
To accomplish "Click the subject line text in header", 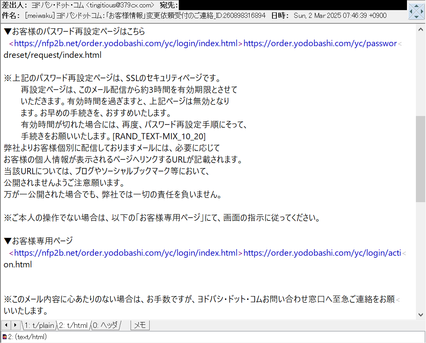I will 145,16.
